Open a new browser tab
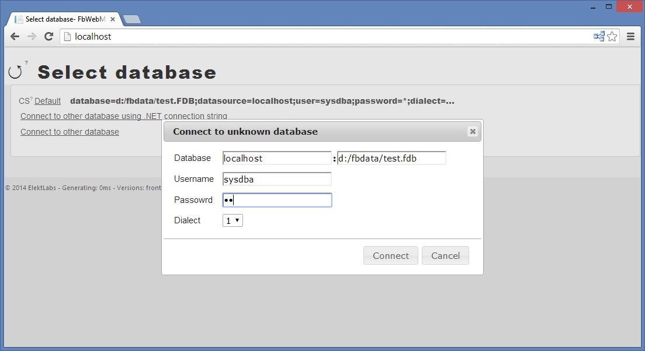Screen dimensions: 645x351 pos(132,19)
